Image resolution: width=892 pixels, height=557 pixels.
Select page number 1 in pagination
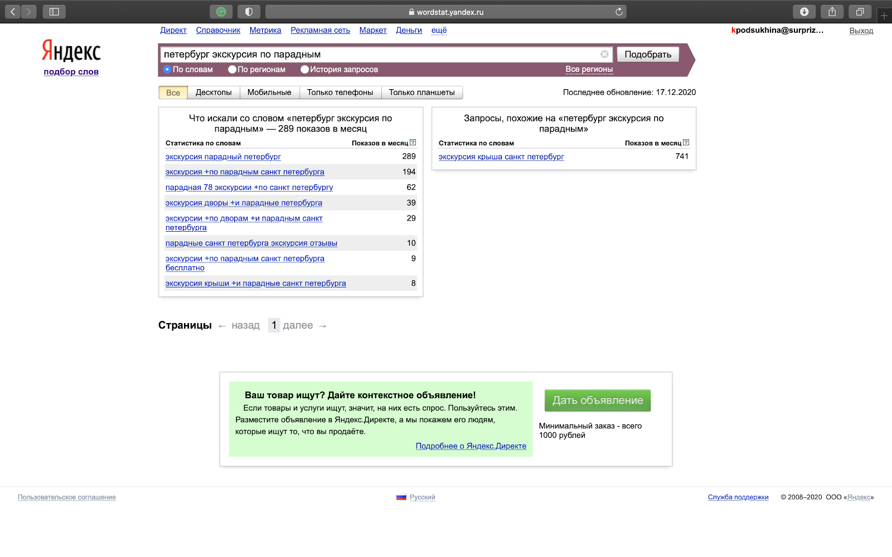click(274, 325)
